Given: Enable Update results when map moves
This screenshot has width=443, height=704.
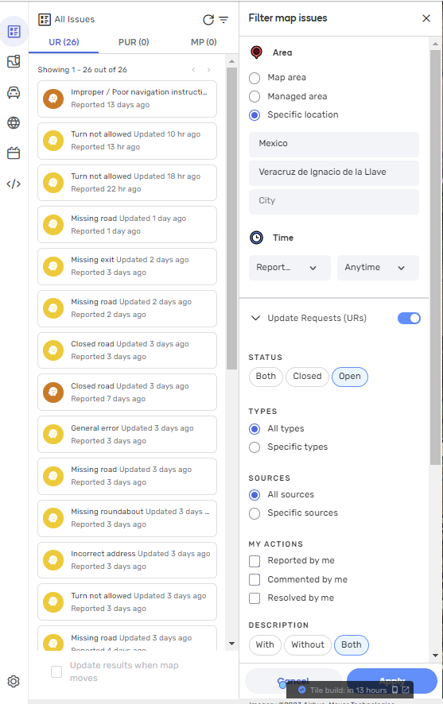Looking at the screenshot, I should (56, 671).
